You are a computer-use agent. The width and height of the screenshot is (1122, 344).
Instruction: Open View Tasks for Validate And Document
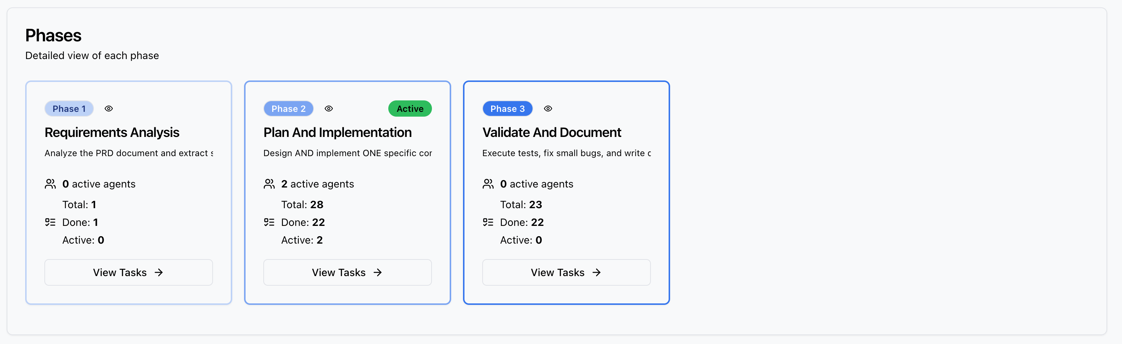click(x=566, y=272)
